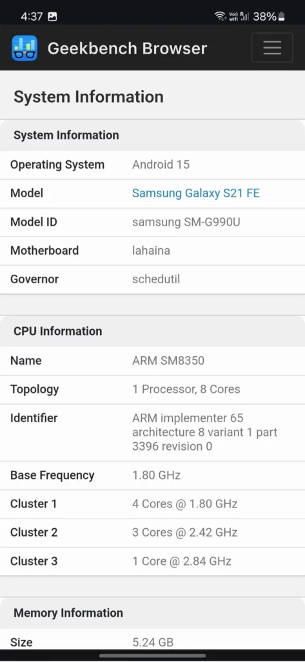This screenshot has height=662, width=305.
Task: Tap the bottom gesture navigation handle
Action: tap(152, 656)
